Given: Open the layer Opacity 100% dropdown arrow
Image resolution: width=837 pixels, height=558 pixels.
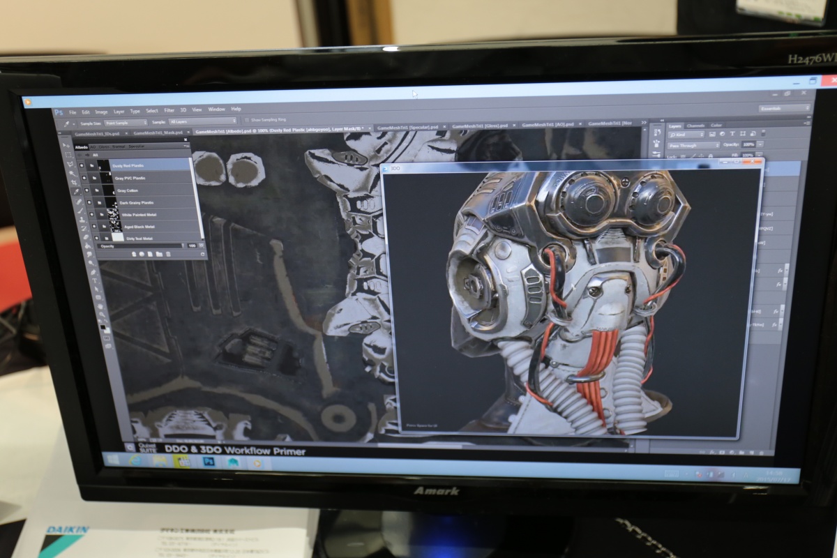Looking at the screenshot, I should [x=760, y=144].
